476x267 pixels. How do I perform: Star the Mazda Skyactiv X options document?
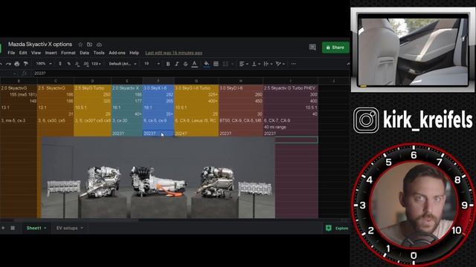pyautogui.click(x=80, y=44)
